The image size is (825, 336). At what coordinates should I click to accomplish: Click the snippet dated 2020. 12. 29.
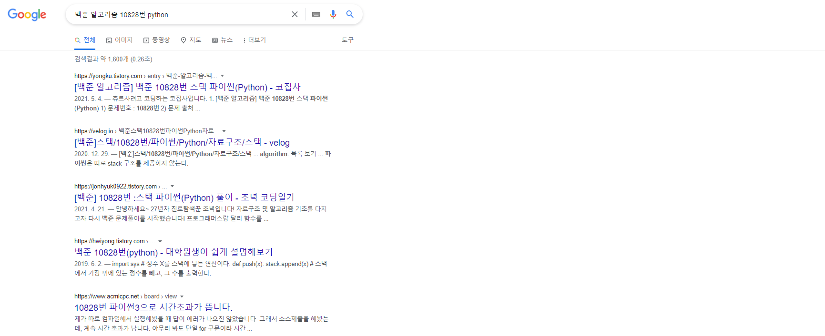pos(203,158)
